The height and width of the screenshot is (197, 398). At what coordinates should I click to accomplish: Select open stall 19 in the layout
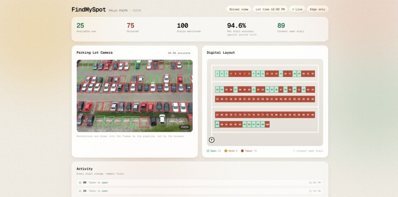299,74
